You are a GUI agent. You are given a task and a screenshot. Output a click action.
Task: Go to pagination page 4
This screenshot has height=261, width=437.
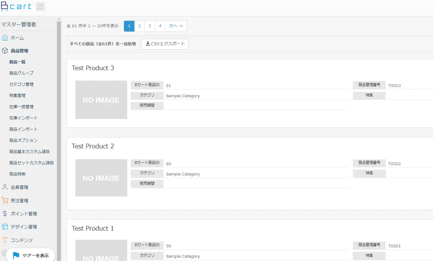click(x=160, y=26)
